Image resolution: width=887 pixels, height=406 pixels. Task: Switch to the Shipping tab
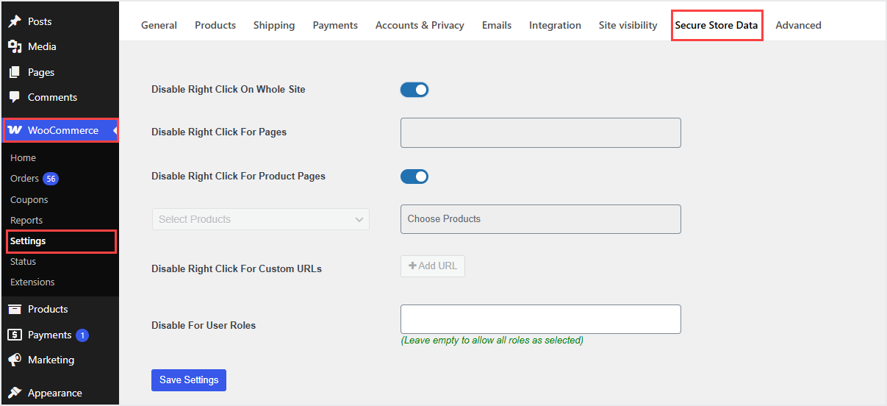click(x=274, y=25)
